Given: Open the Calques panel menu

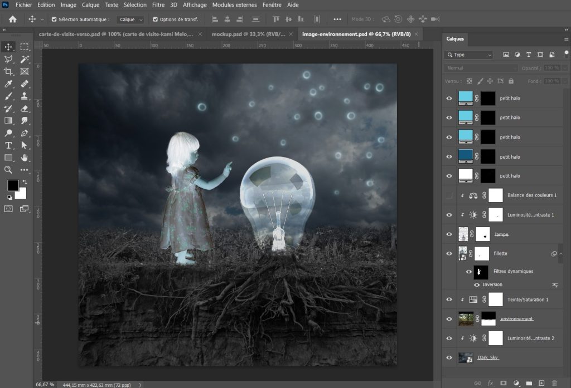Looking at the screenshot, I should 566,39.
